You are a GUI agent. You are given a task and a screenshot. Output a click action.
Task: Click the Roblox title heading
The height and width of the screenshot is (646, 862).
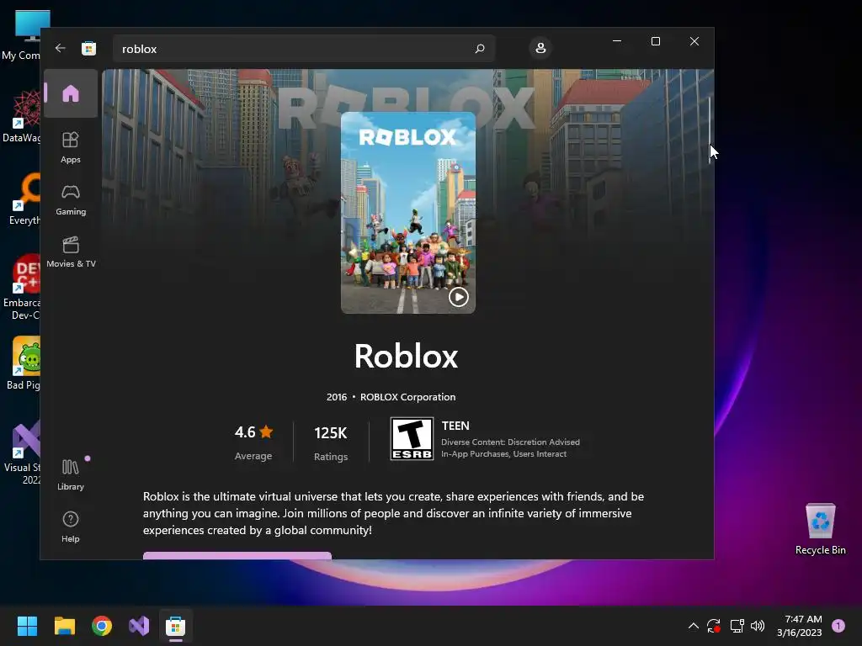pos(406,356)
